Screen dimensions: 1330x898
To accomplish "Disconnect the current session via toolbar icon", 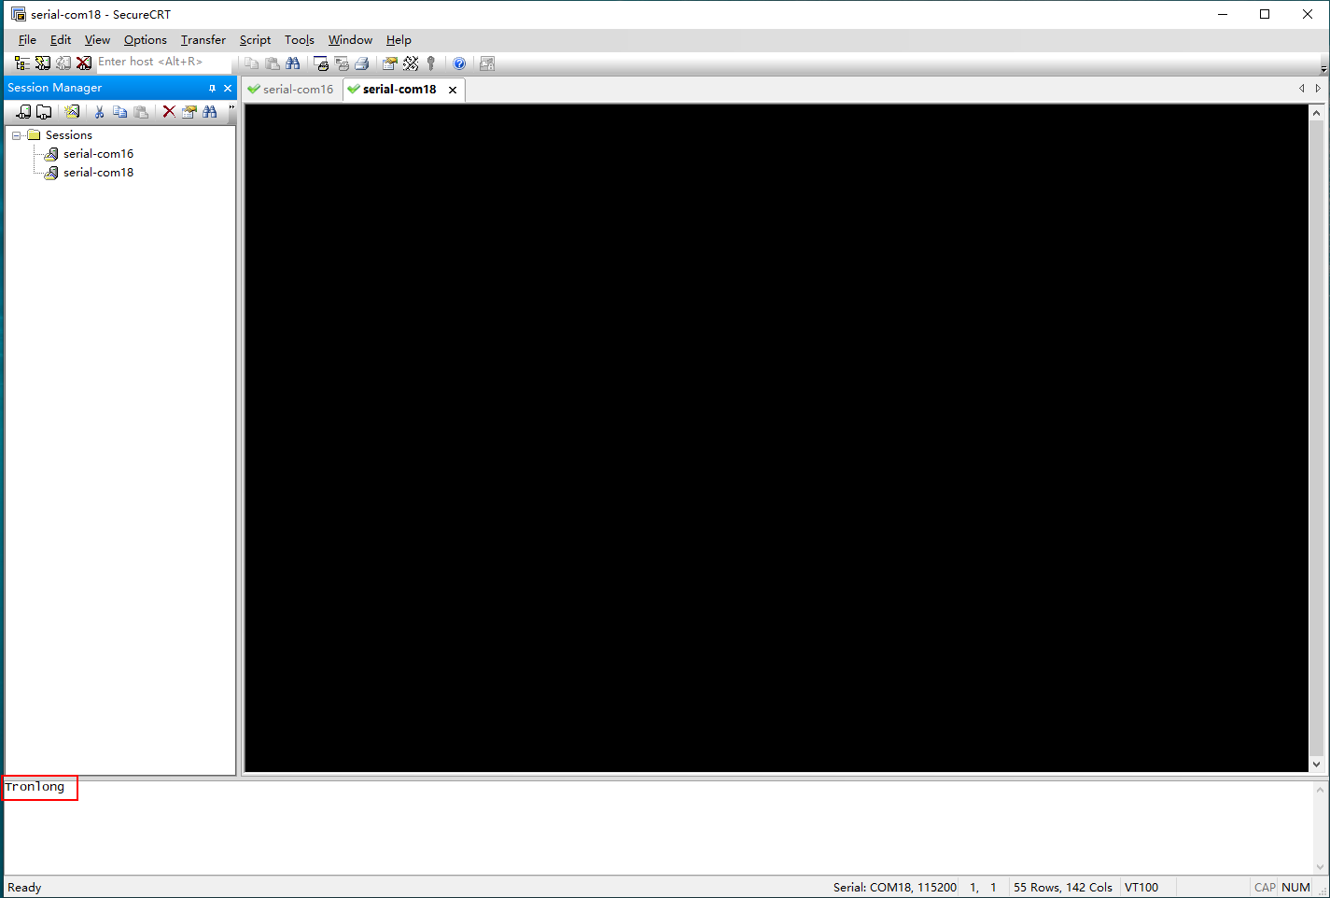I will click(84, 63).
